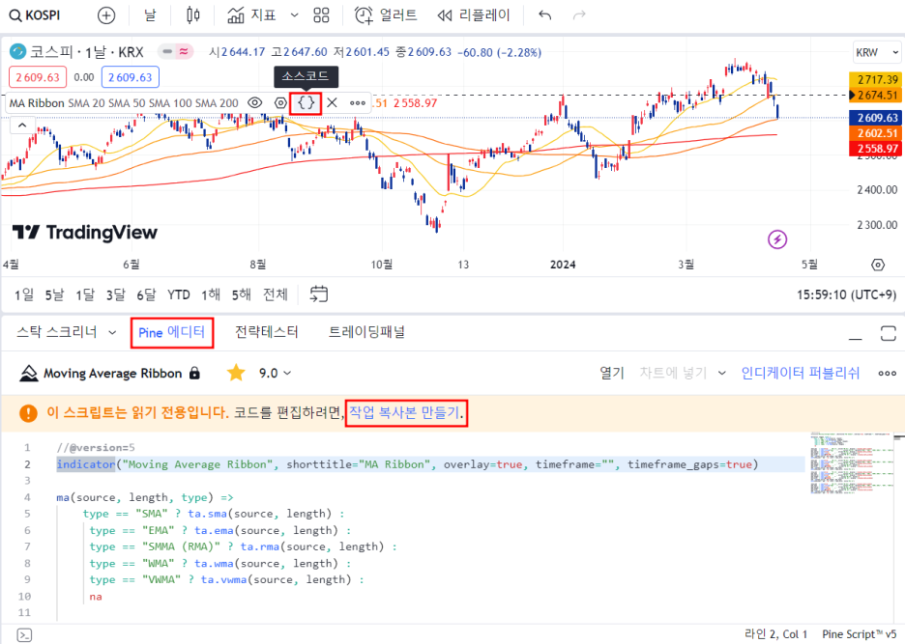This screenshot has width=905, height=644.
Task: Toggle the market status pill icons
Action: tap(176, 52)
